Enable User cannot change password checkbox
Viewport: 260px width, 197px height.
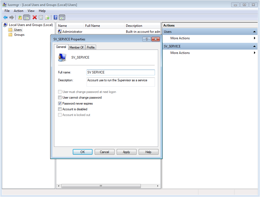pyautogui.click(x=60, y=98)
